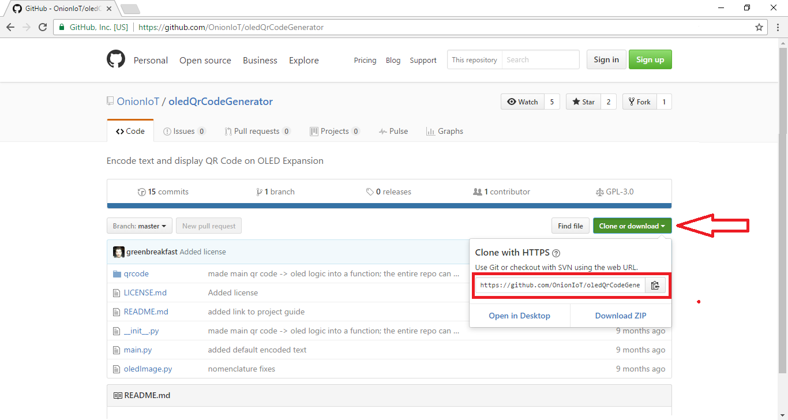Click the browser back arrow
Screen dimensions: 788x420
(10, 27)
